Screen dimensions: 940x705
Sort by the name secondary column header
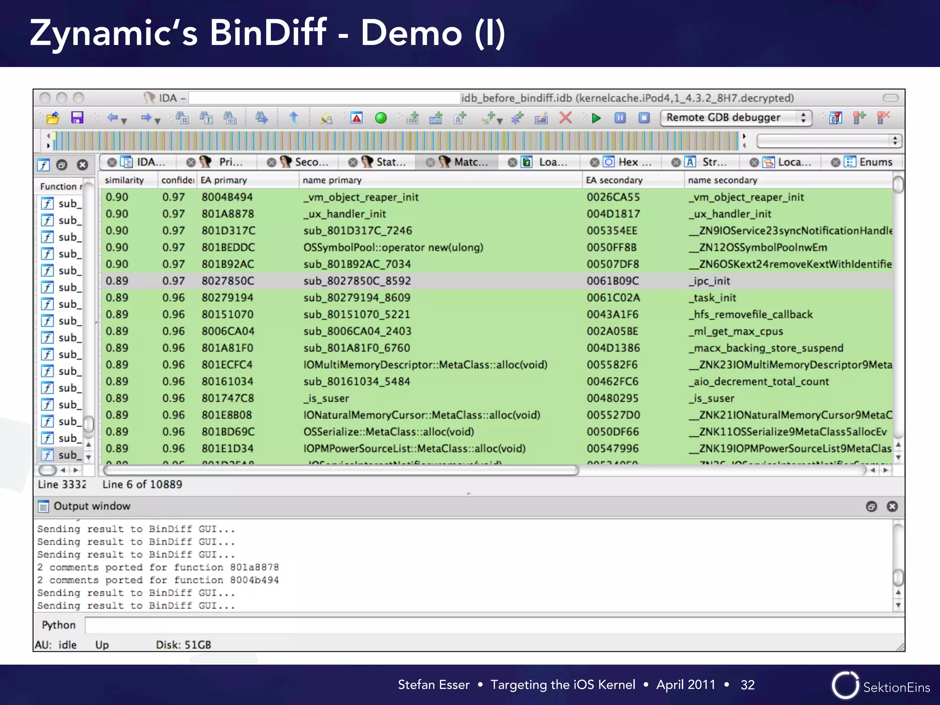click(x=789, y=180)
